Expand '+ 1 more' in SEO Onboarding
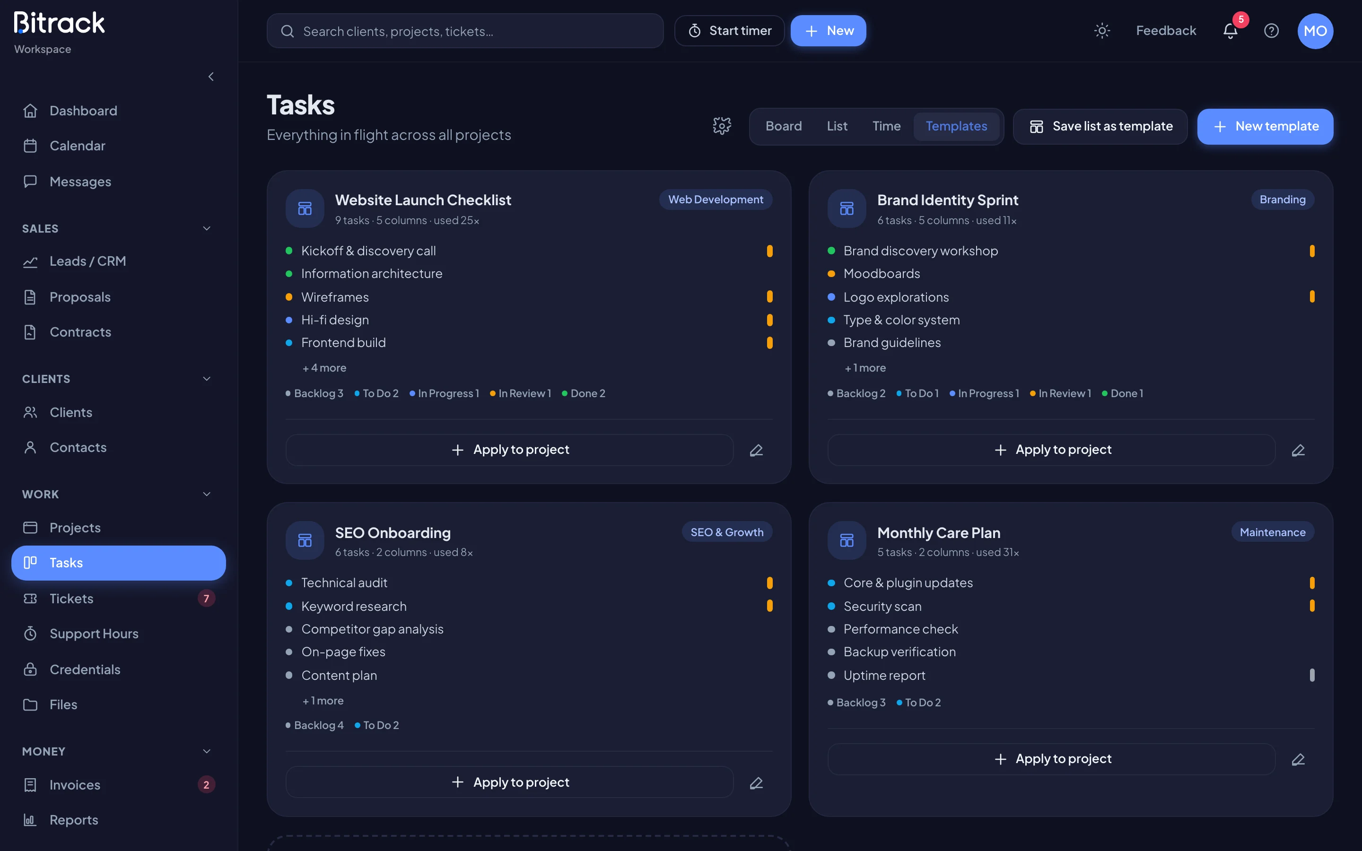The width and height of the screenshot is (1362, 851). click(323, 700)
